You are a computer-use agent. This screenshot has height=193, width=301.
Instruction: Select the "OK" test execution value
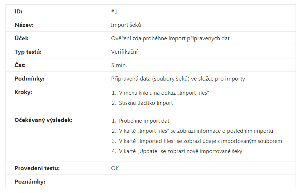(115, 168)
